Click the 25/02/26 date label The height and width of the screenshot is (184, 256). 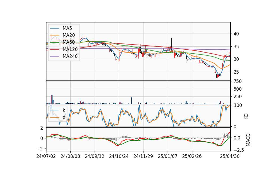pyautogui.click(x=192, y=156)
